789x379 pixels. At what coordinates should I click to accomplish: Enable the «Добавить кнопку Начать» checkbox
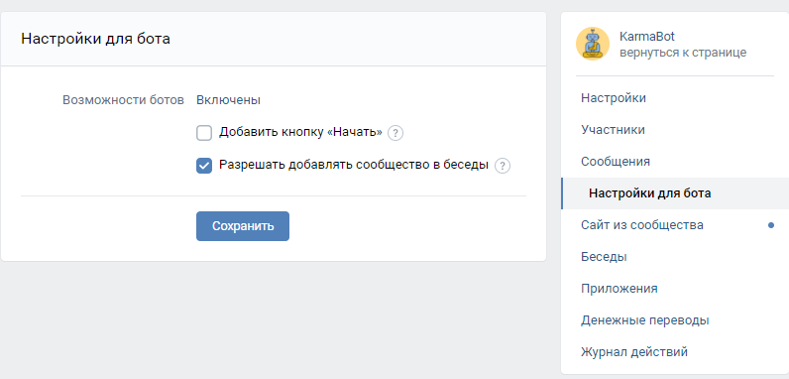204,133
